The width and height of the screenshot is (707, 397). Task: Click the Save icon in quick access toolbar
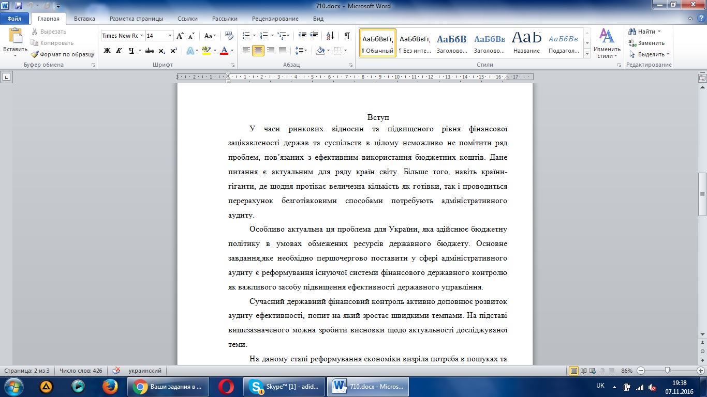click(x=19, y=6)
